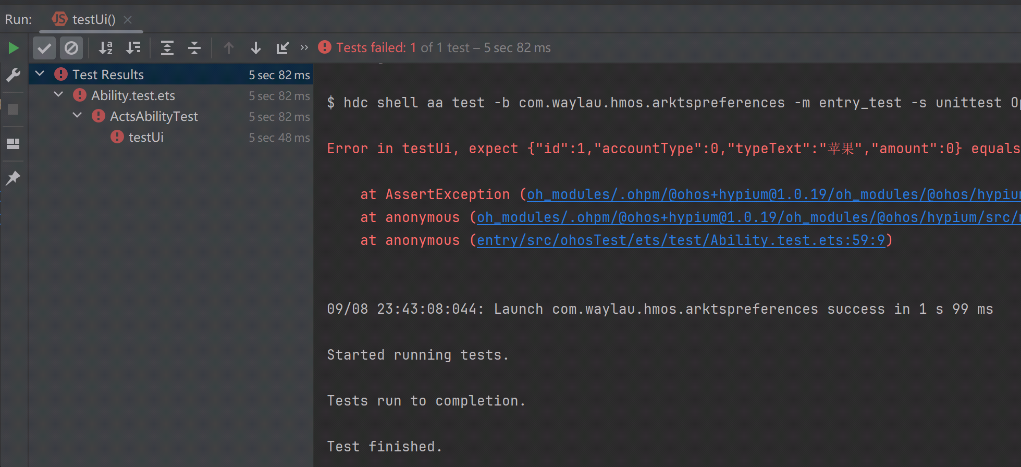Image resolution: width=1021 pixels, height=467 pixels.
Task: Show more toolbar actions chevron
Action: coord(304,48)
